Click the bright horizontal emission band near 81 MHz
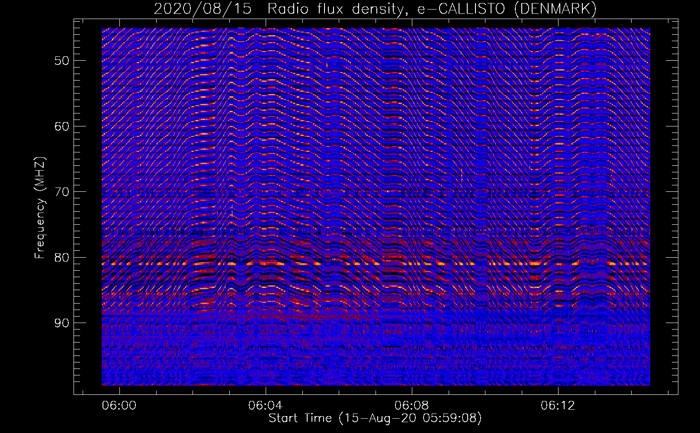This screenshot has width=700, height=433. point(376,263)
